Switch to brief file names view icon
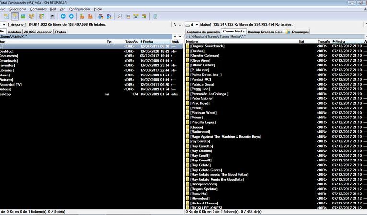 pos(6,16)
